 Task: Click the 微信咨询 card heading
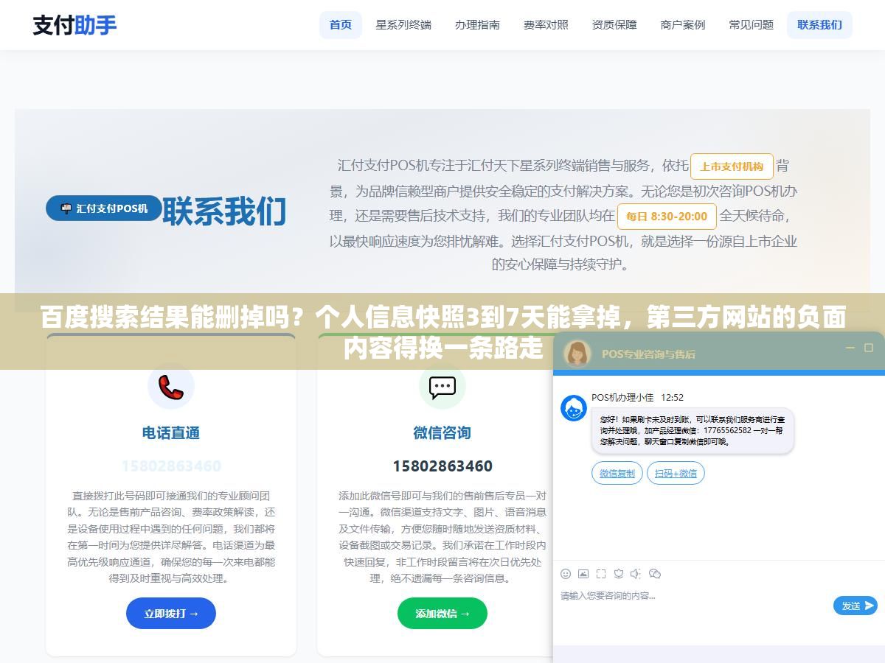442,433
